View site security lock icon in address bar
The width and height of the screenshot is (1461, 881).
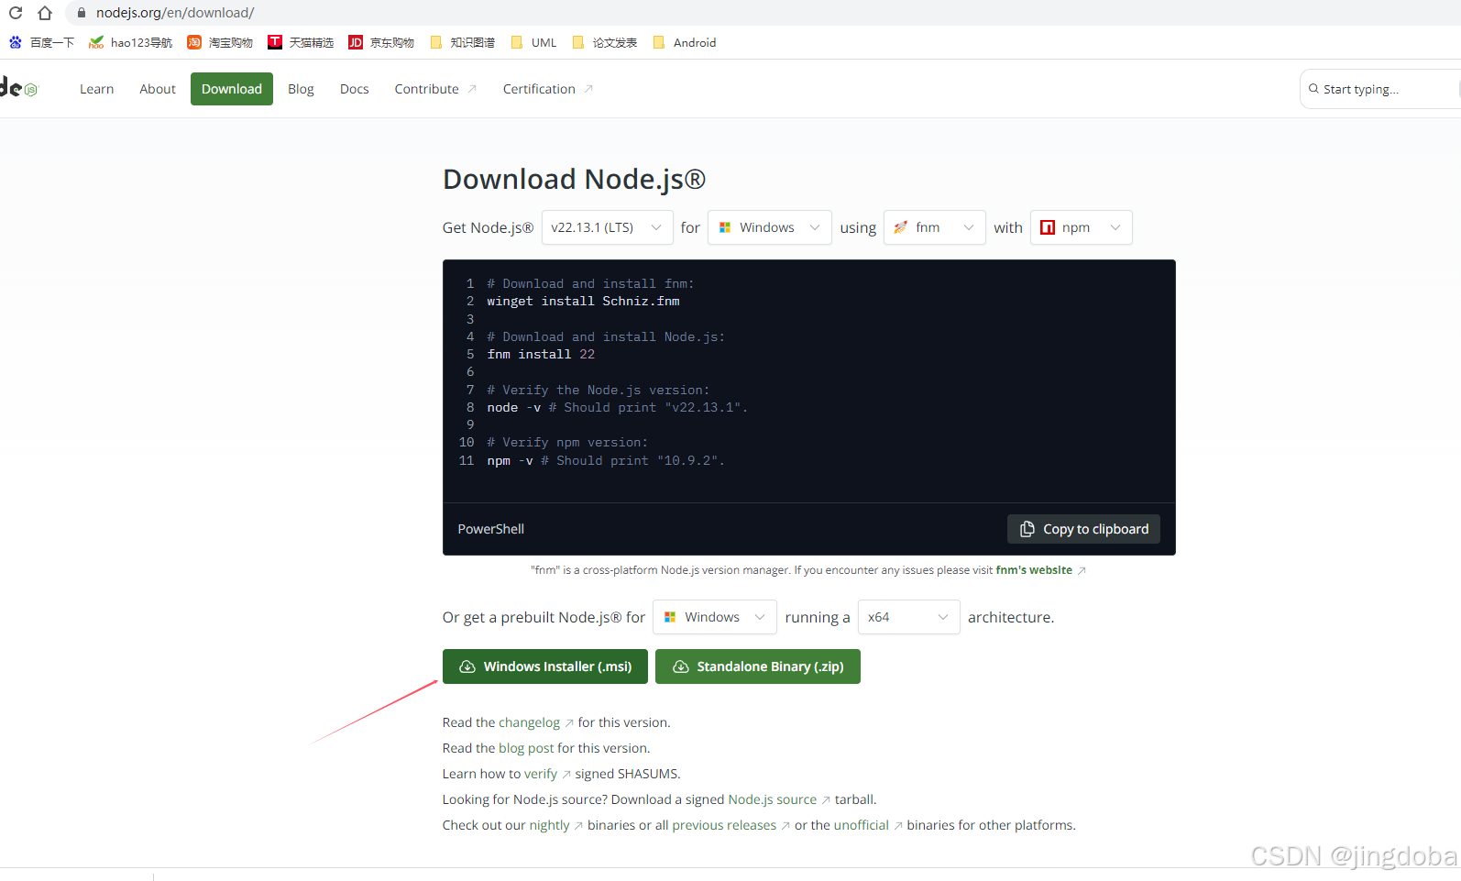point(82,13)
